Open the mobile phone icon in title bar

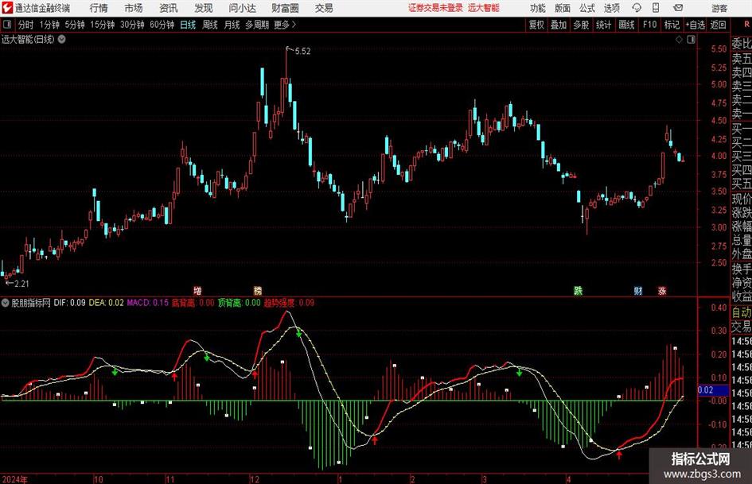(x=656, y=8)
